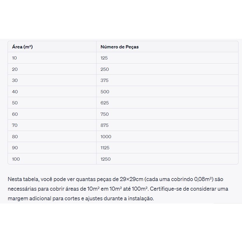This screenshot has width=242, height=242.
Task: Select the area cell showing 30
Action: (52, 80)
